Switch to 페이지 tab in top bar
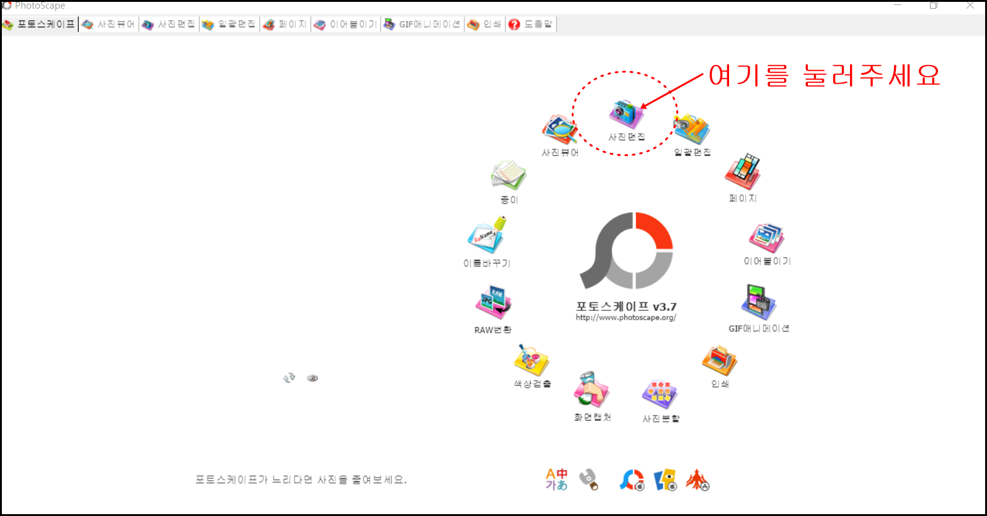Screen dimensions: 987x516 coord(285,24)
